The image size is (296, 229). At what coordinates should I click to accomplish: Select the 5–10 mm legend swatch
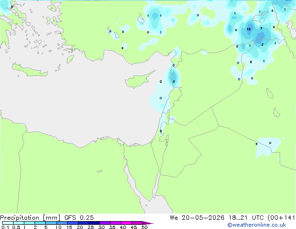(51, 223)
